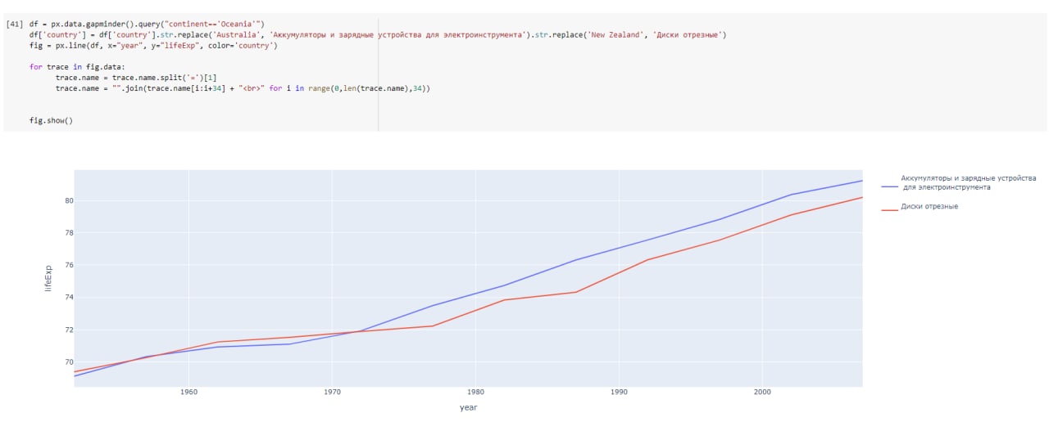Click the 1980 x-axis tick label

coord(475,393)
